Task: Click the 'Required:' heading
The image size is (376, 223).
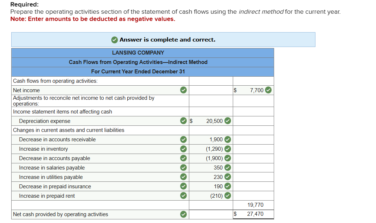Action: [x=24, y=4]
